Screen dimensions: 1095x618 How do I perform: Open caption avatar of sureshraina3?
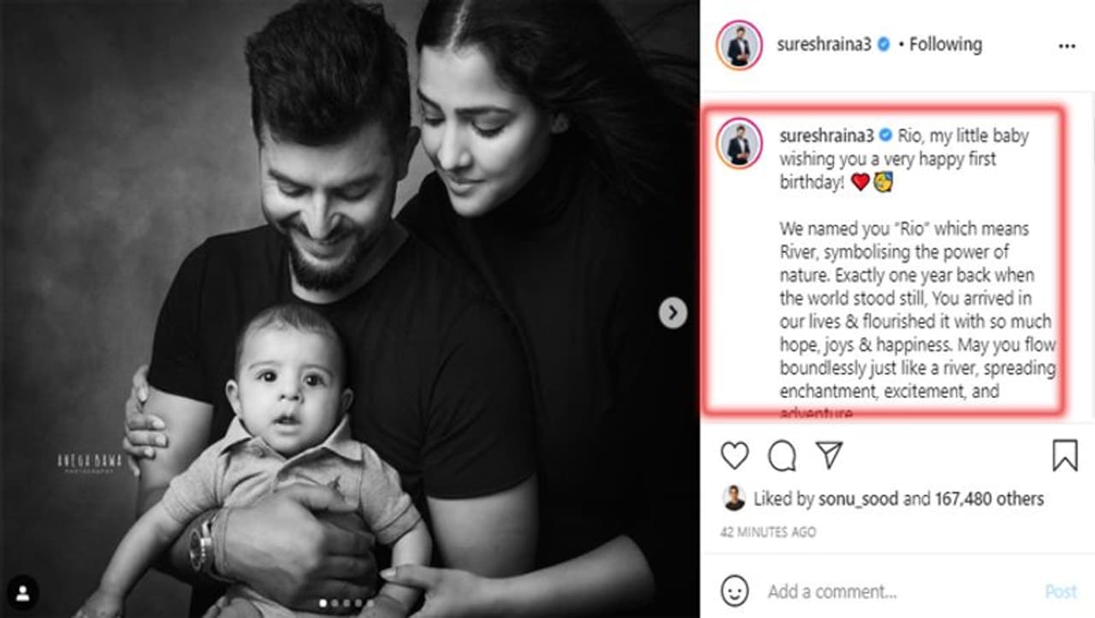click(x=739, y=143)
